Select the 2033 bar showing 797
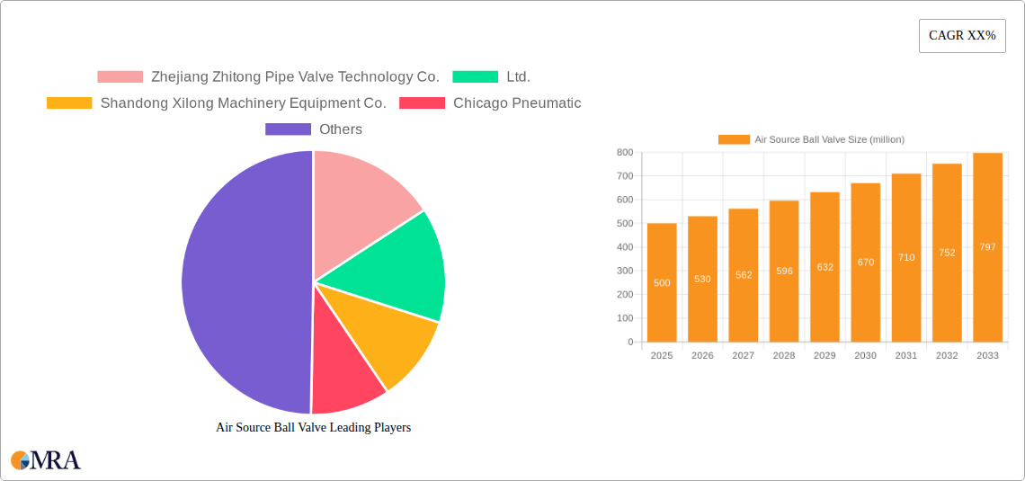Viewport: 1025px width, 481px height. 988,247
